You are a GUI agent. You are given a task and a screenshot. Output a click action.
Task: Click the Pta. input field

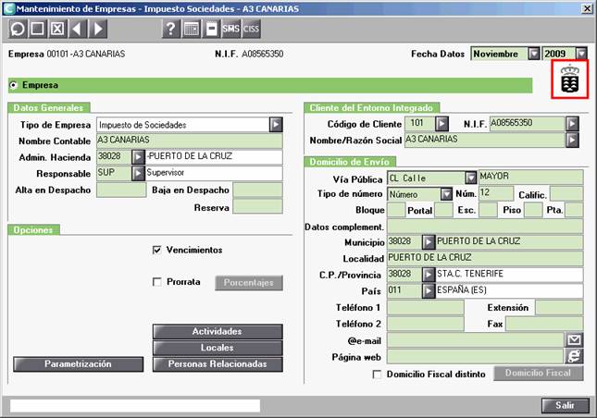[574, 210]
